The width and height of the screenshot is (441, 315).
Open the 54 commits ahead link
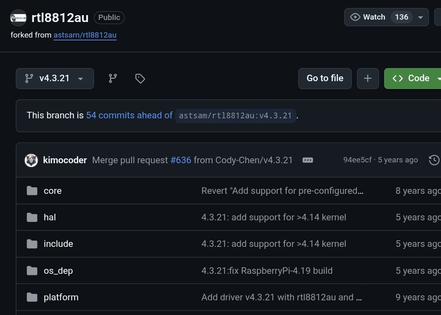[129, 115]
